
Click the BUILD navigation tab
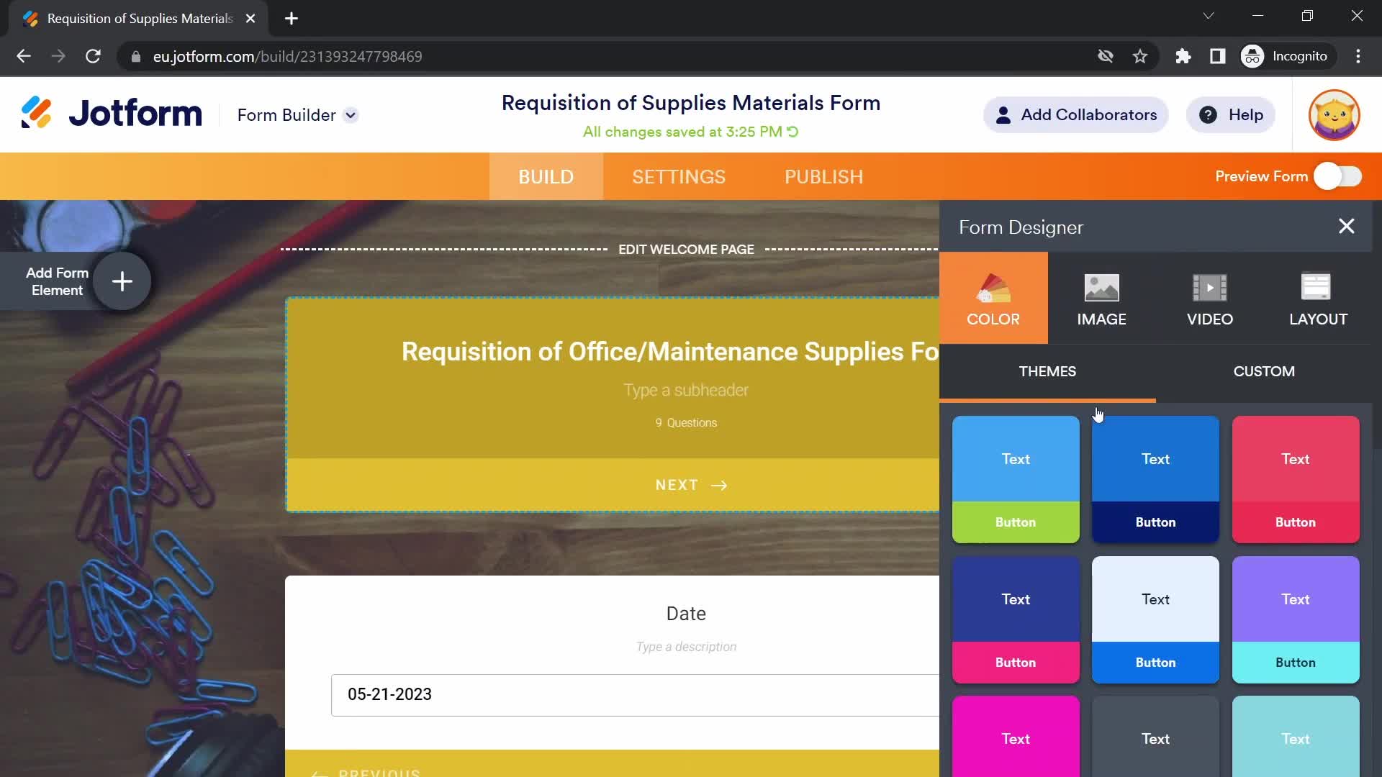(x=547, y=176)
